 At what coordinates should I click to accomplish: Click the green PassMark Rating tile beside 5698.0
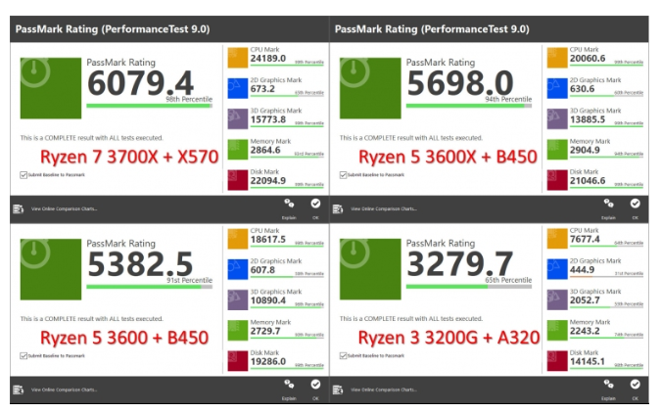coord(370,88)
